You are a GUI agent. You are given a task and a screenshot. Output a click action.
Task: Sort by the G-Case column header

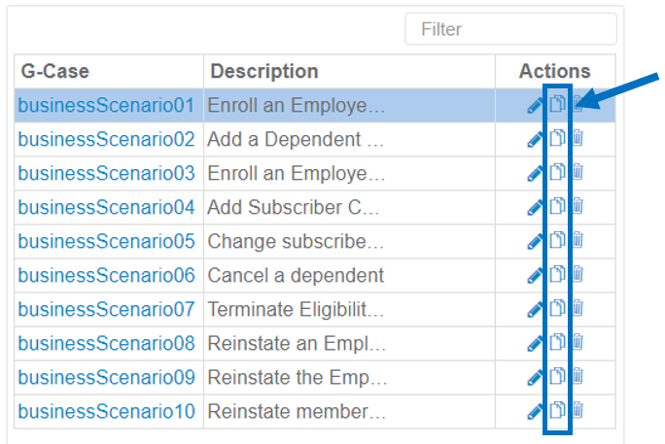pos(56,71)
